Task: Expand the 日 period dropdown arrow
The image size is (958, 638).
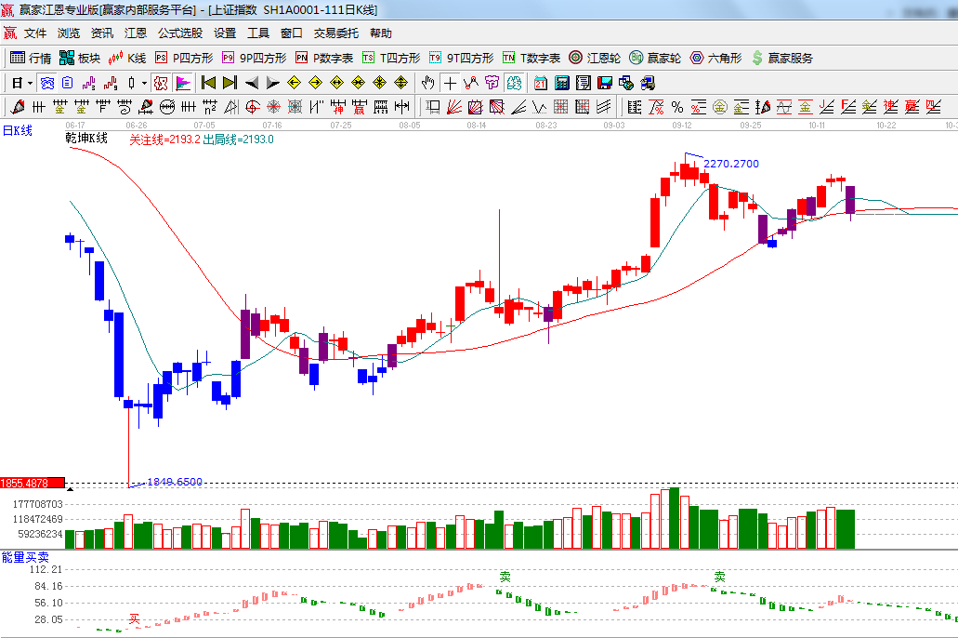Action: coord(30,83)
